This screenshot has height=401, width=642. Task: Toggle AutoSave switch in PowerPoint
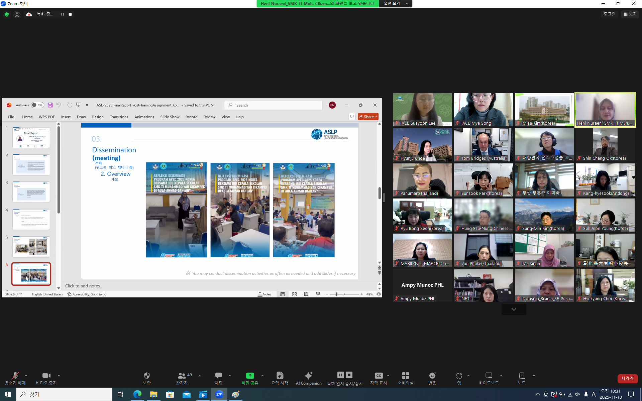(x=37, y=105)
